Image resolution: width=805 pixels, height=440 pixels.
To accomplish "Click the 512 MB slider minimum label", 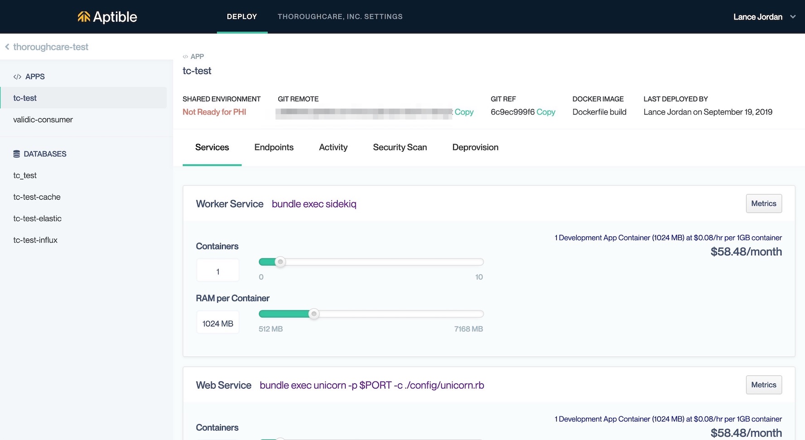I will pos(270,329).
